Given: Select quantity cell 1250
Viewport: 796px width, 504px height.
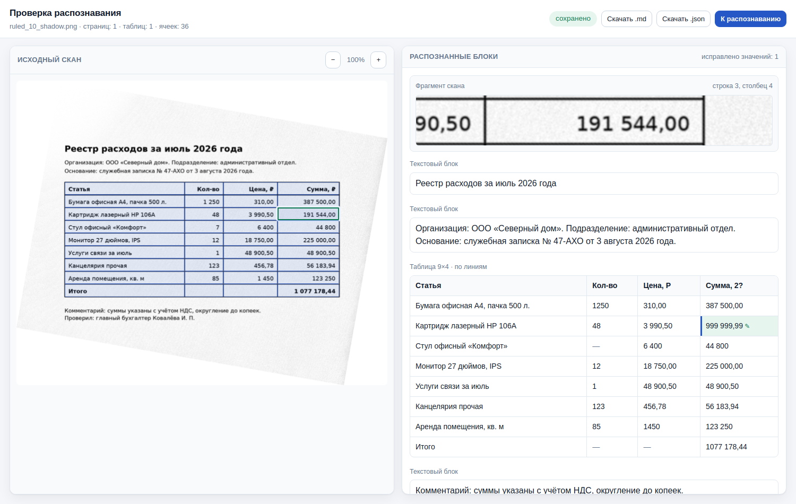Looking at the screenshot, I should point(612,306).
